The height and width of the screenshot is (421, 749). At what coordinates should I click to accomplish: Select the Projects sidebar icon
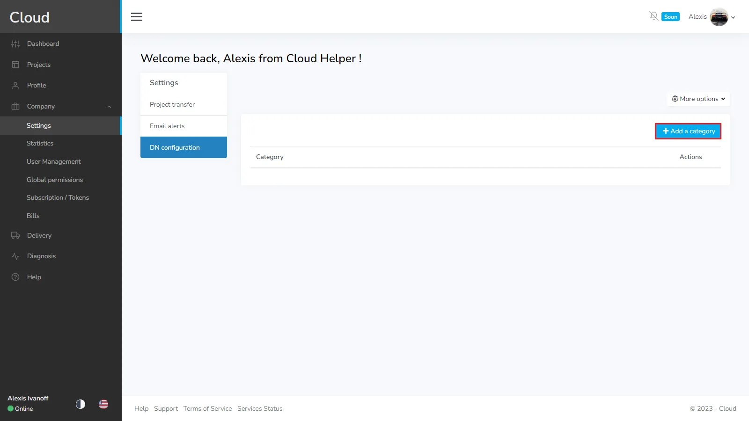pos(15,65)
